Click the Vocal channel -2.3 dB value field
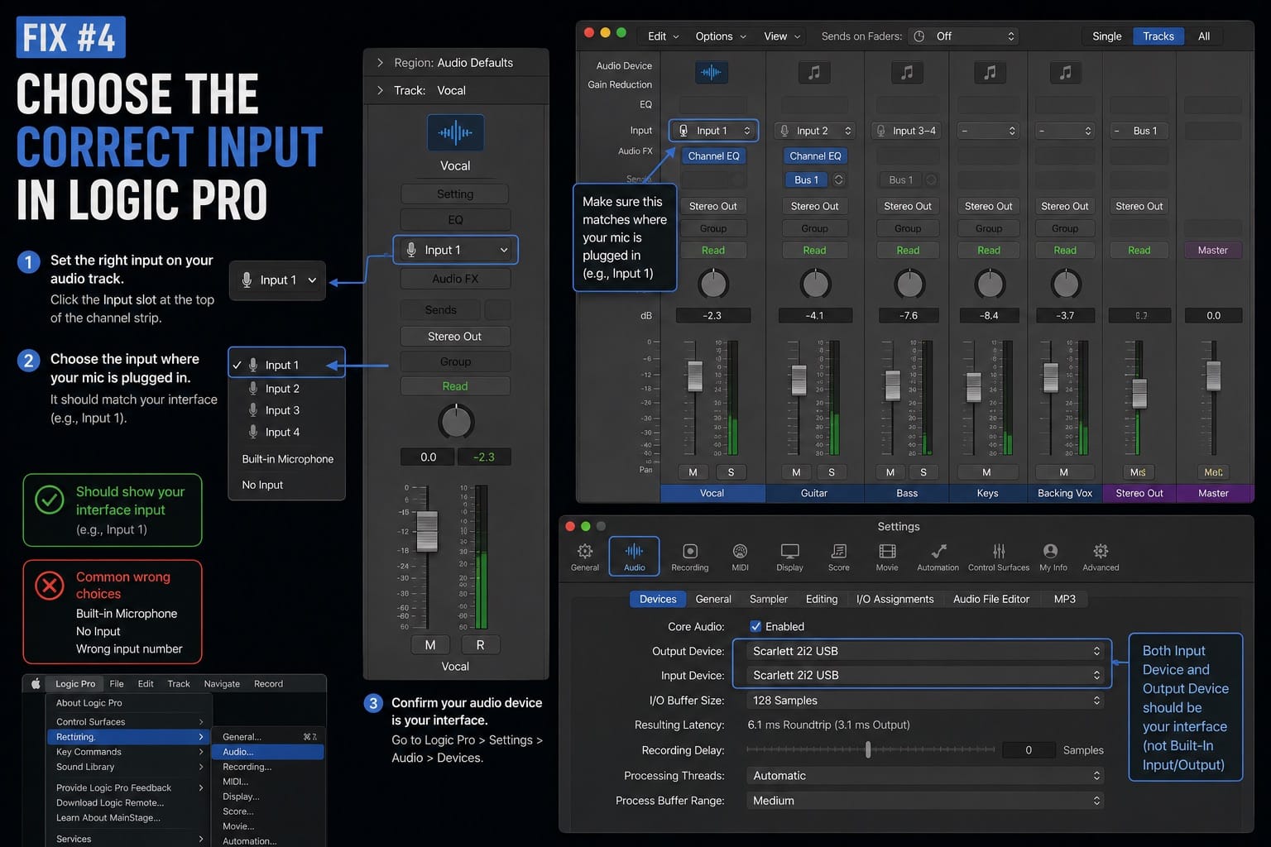Viewport: 1271px width, 847px height. coord(712,315)
